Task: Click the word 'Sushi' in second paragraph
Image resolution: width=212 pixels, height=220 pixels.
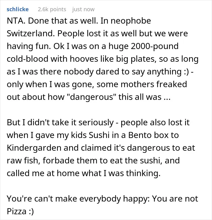Action: [x=99, y=135]
